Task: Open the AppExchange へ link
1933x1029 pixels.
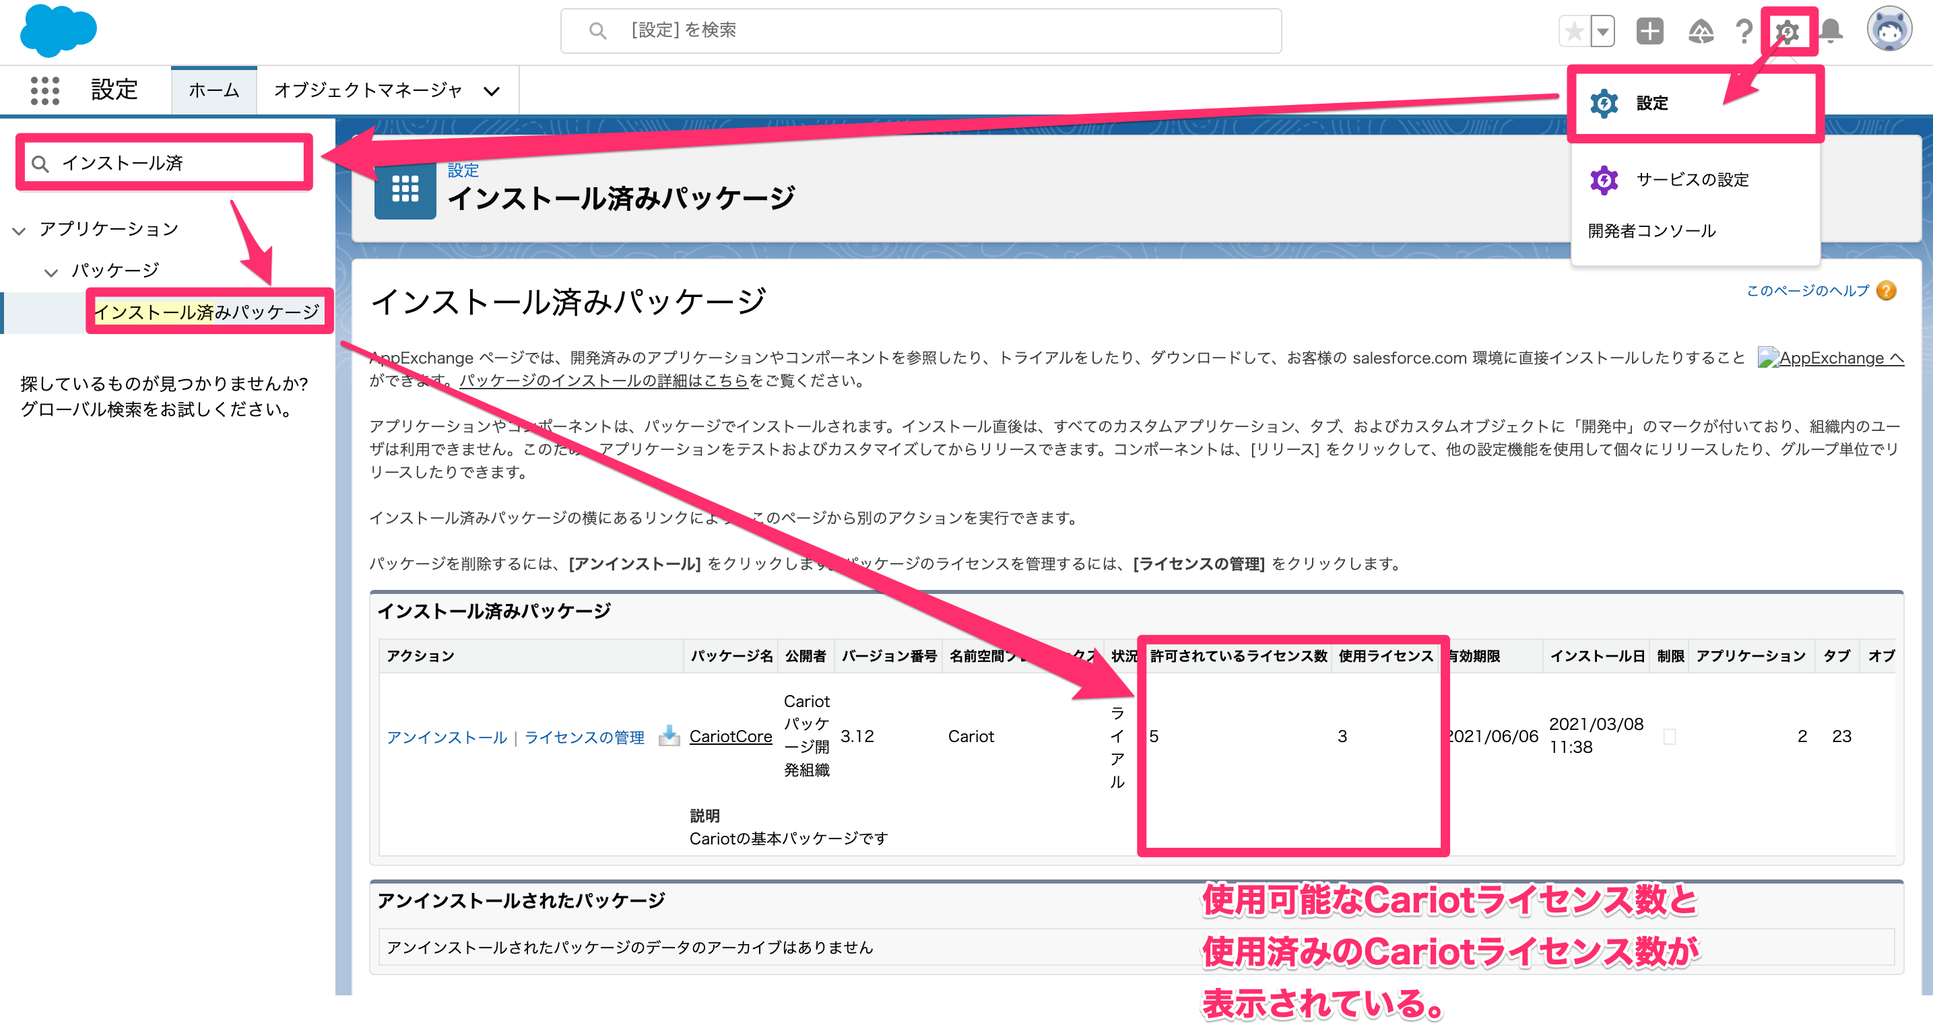Action: pos(1831,358)
